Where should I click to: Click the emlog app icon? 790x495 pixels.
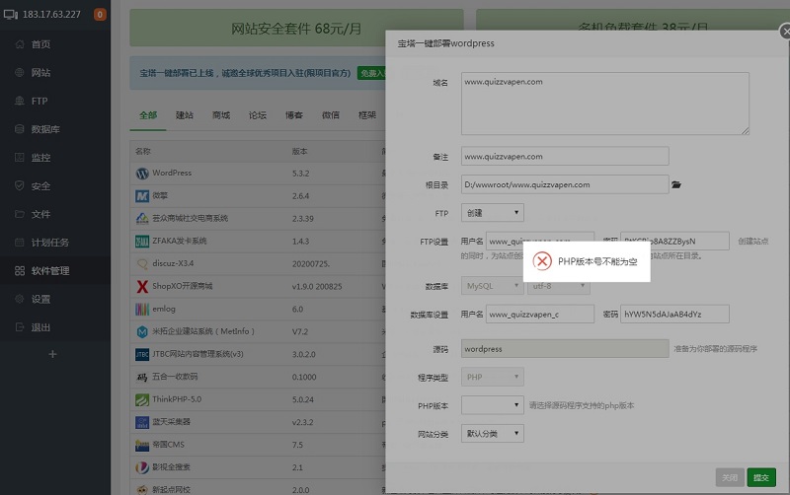coord(142,309)
